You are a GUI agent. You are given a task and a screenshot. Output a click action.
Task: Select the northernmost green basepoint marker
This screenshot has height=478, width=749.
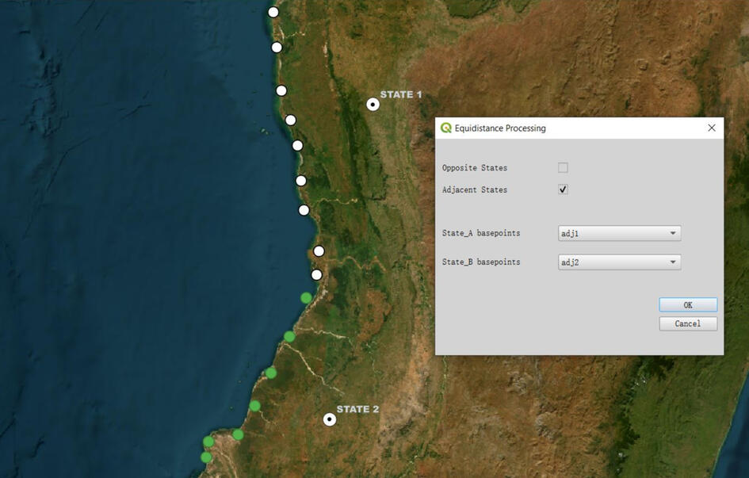pyautogui.click(x=306, y=298)
